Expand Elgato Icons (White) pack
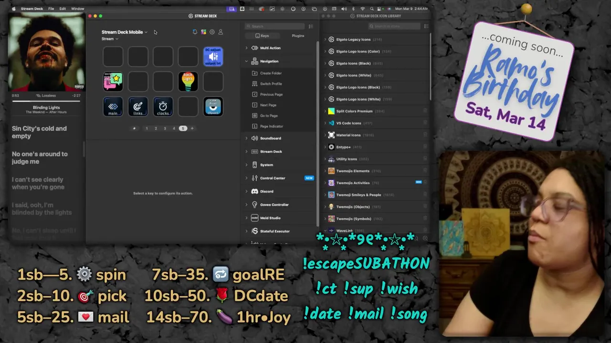This screenshot has height=343, width=611. pyautogui.click(x=325, y=75)
